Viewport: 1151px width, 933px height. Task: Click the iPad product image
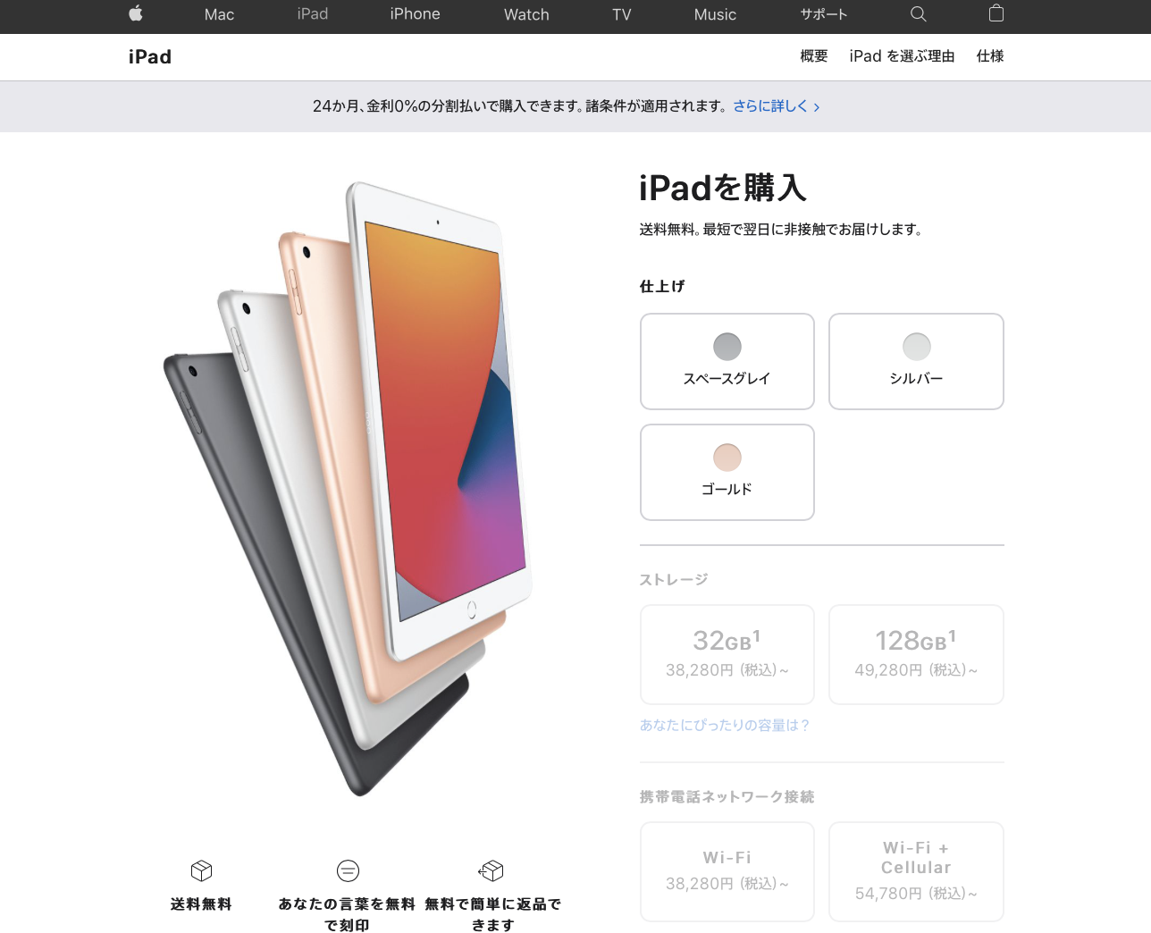click(349, 488)
